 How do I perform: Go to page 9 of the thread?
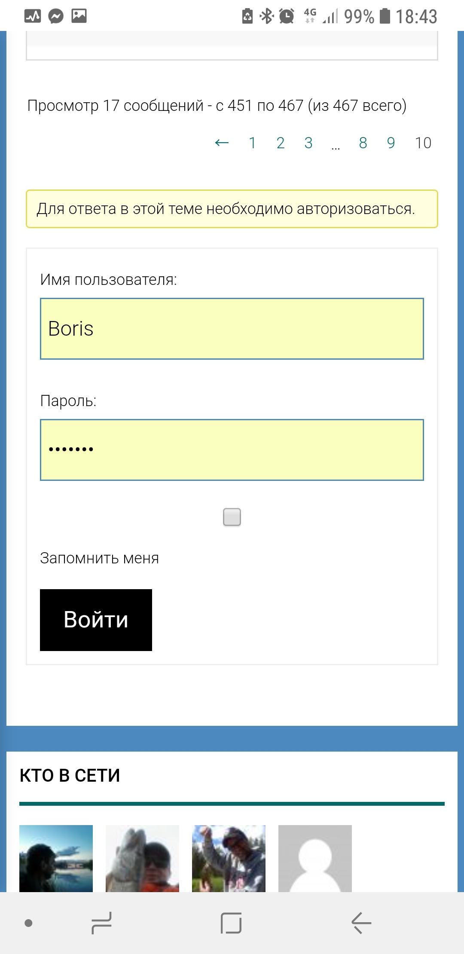pyautogui.click(x=391, y=143)
